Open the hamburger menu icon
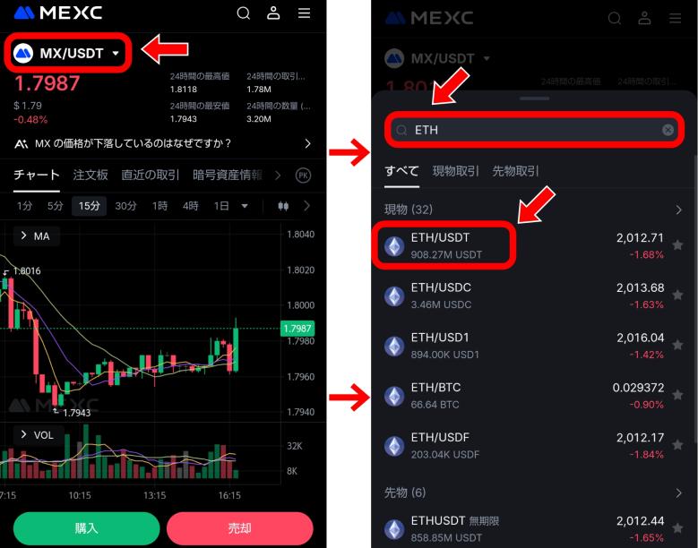 [x=304, y=13]
